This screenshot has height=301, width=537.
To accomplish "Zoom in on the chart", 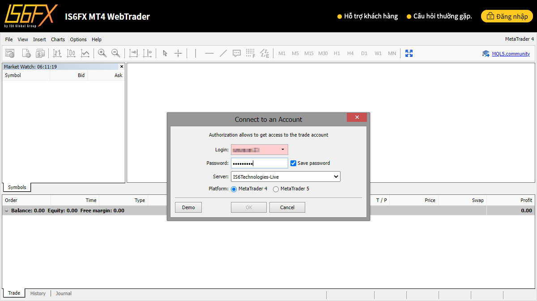I will pos(102,53).
